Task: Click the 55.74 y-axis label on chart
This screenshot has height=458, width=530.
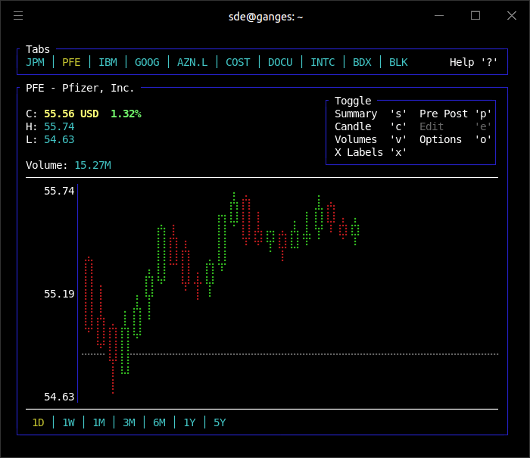Action: click(59, 191)
